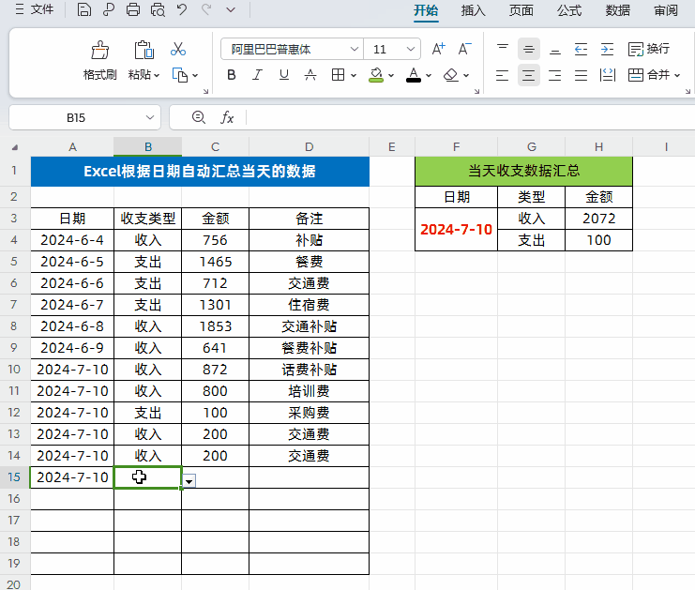Increase indent icon
Viewport: 695px width, 590px height.
pyautogui.click(x=607, y=49)
